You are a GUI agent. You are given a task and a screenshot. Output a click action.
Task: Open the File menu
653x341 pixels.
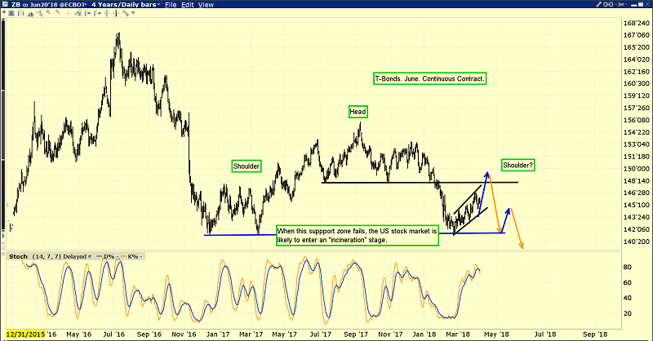[x=170, y=5]
